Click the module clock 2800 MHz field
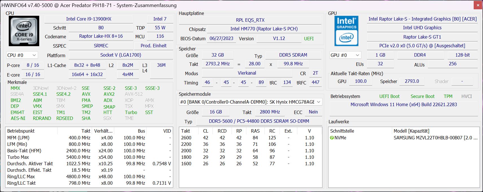Viewport: 483px width, 192px height. coord(270,112)
